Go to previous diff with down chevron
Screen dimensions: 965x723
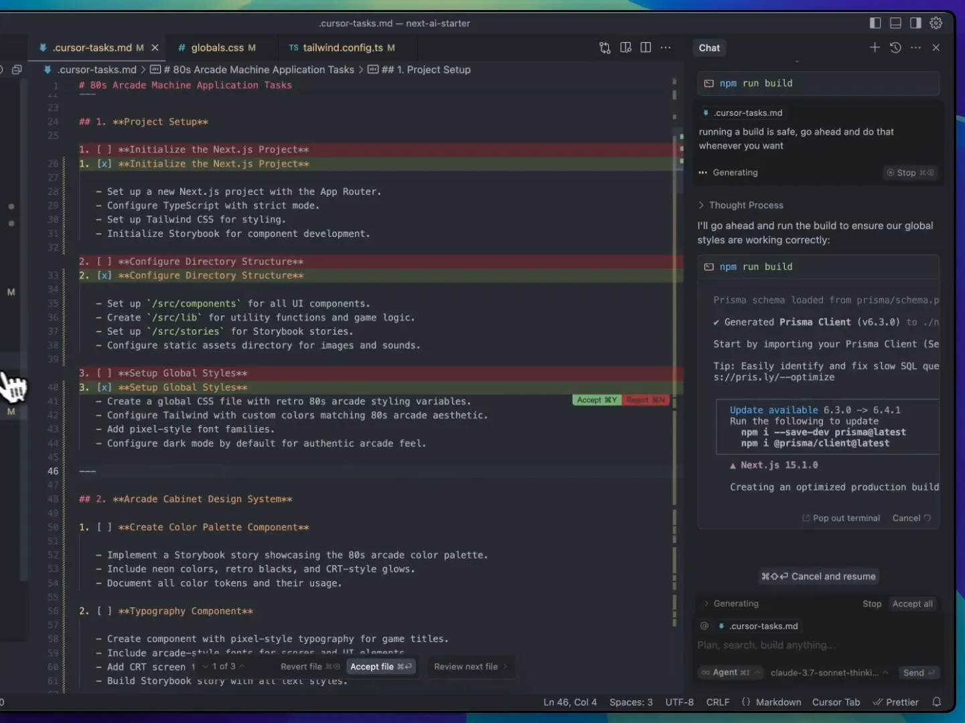coord(206,667)
